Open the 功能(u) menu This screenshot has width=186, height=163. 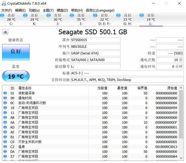point(34,10)
